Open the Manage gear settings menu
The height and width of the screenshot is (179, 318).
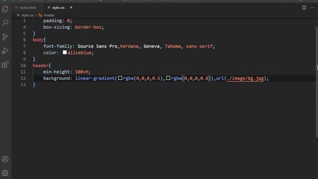[x=5, y=173]
